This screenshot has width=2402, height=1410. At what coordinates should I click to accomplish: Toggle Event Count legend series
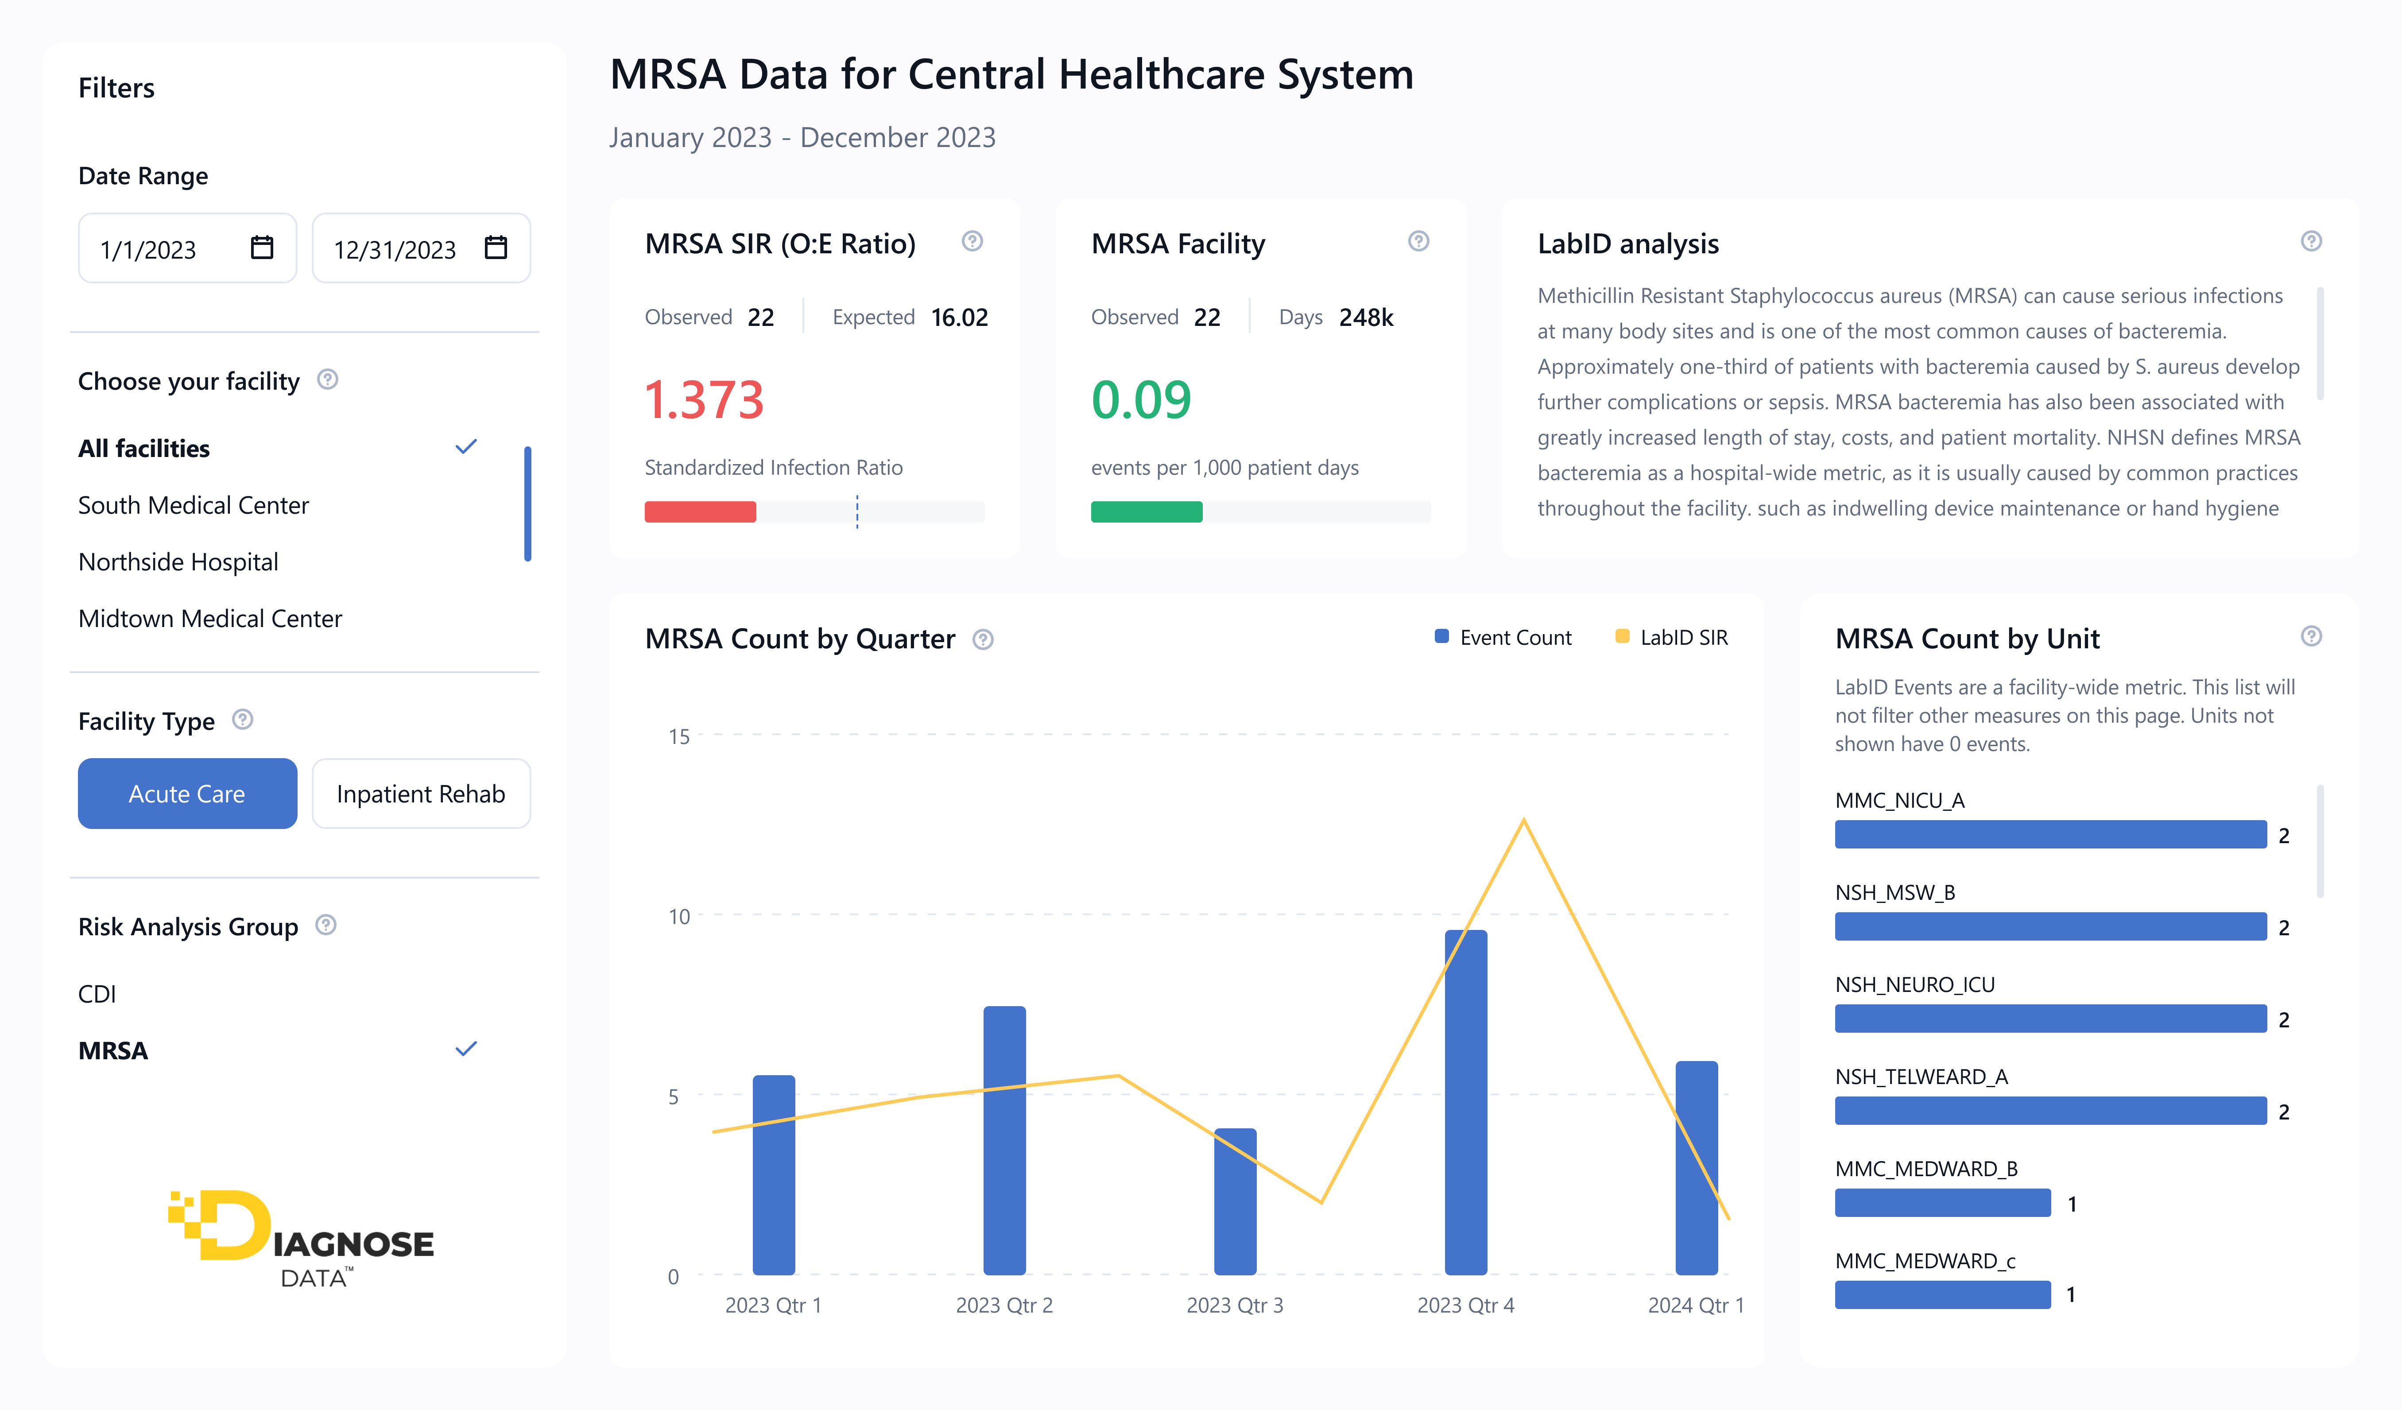pos(1503,638)
